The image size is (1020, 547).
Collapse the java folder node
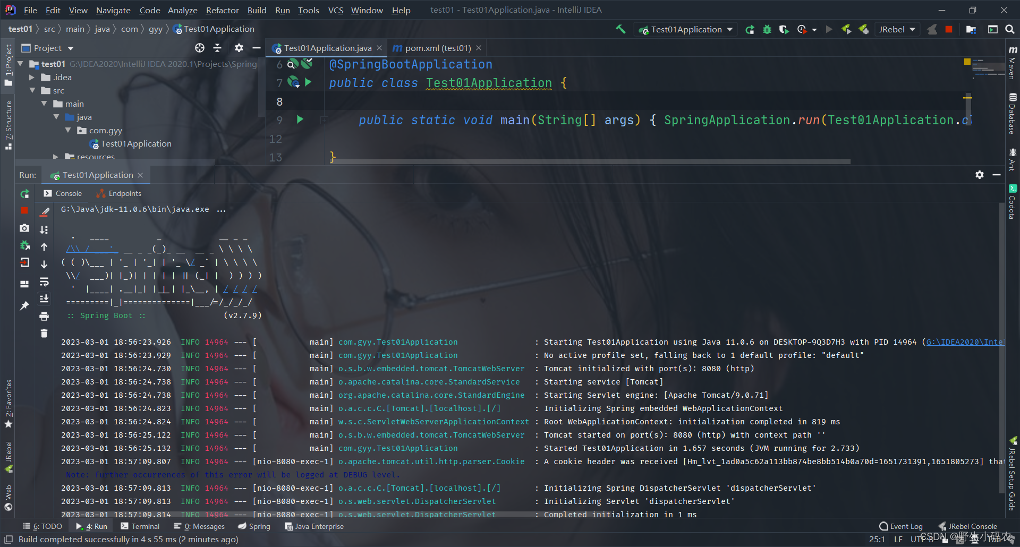[56, 117]
